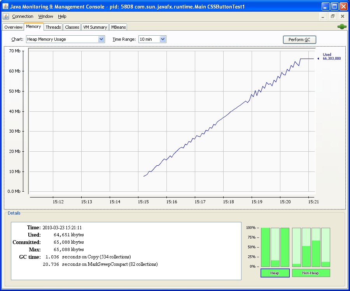Expand the Time Range dropdown

click(x=163, y=39)
